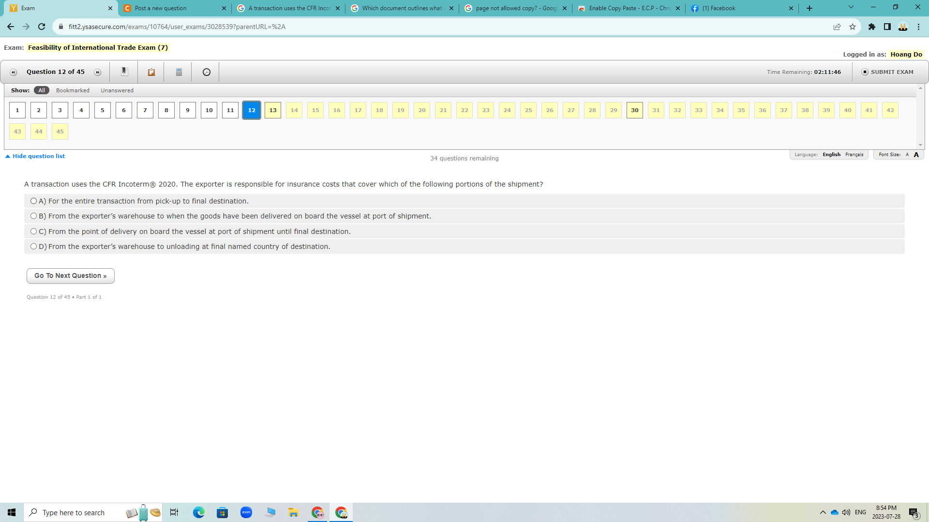Go to the next question with forward arrow
The height and width of the screenshot is (522, 929).
tap(98, 72)
